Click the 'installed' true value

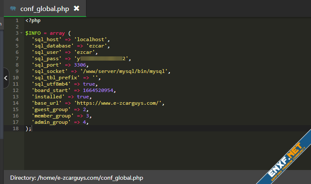(83, 97)
